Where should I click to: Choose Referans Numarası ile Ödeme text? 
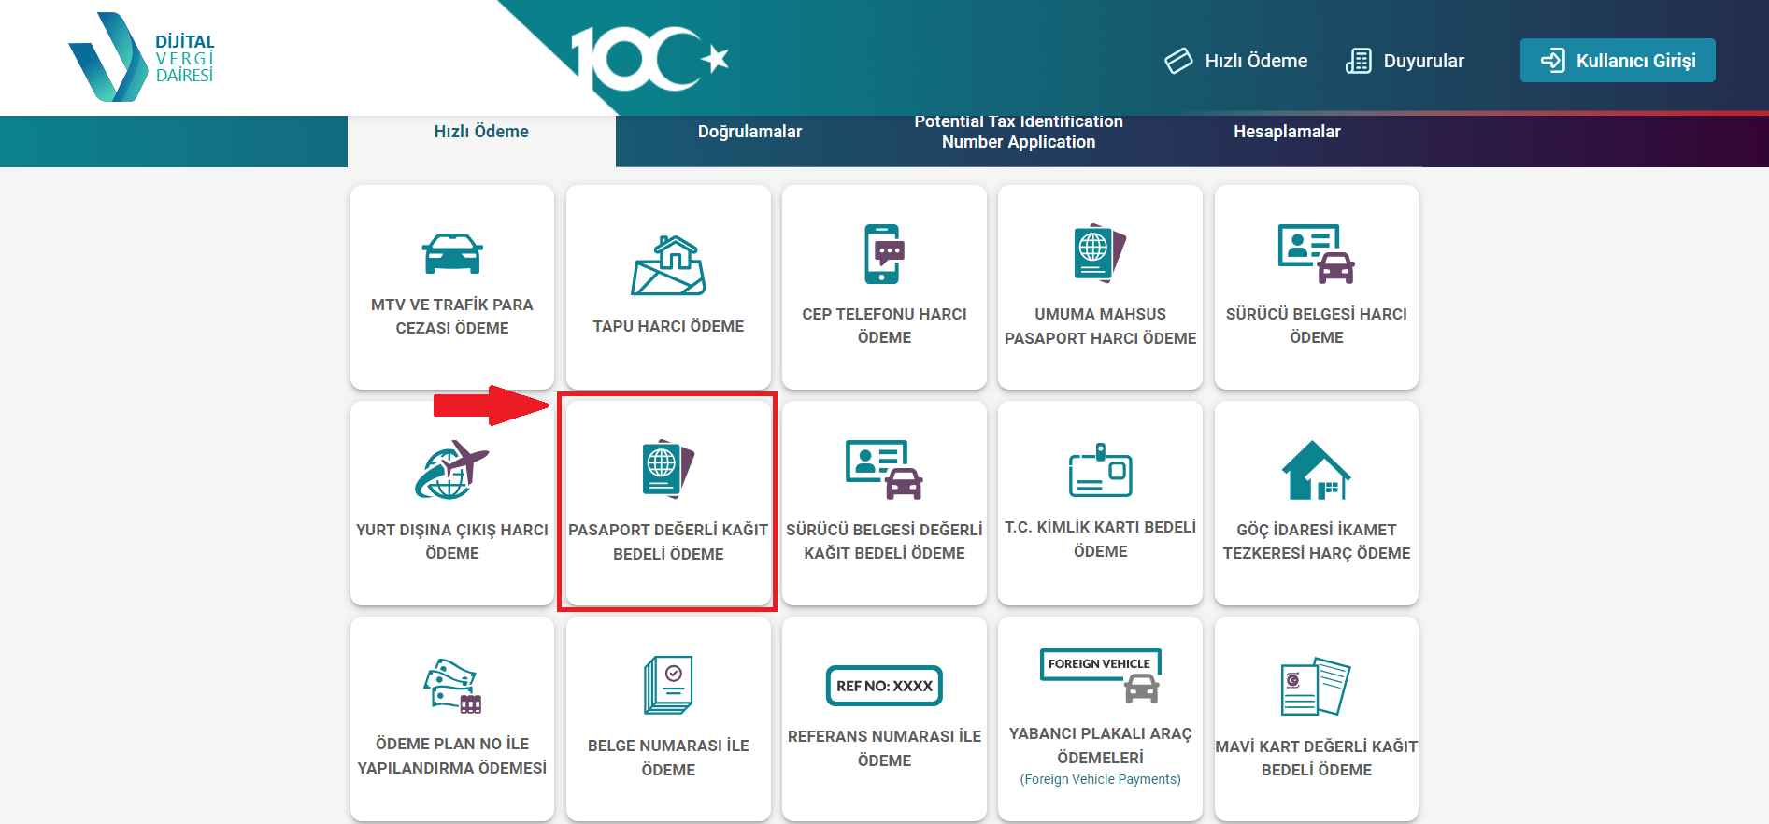coord(884,748)
